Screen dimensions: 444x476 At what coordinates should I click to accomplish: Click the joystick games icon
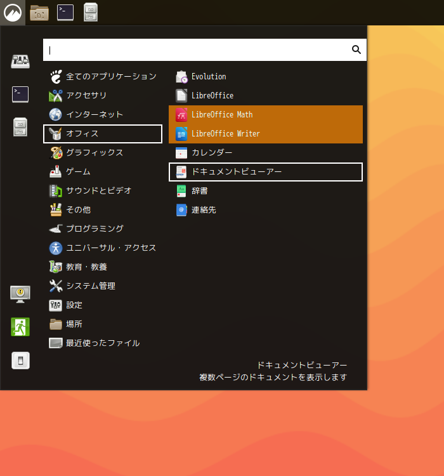(x=56, y=171)
